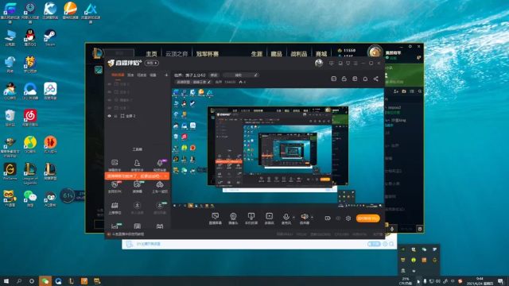Click the bell notification icon in stream info bar

pyautogui.click(x=365, y=79)
